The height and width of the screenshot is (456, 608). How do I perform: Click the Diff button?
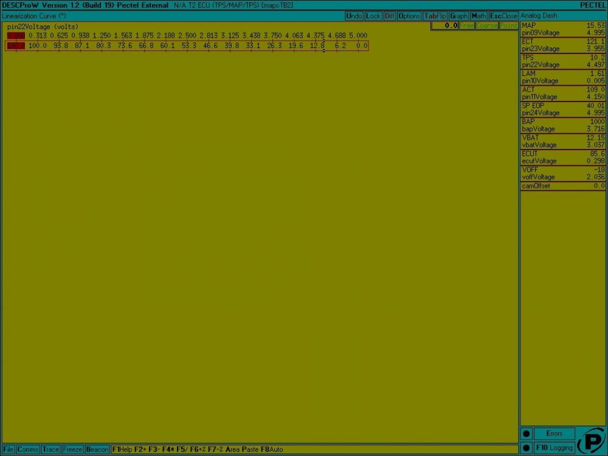click(x=390, y=16)
